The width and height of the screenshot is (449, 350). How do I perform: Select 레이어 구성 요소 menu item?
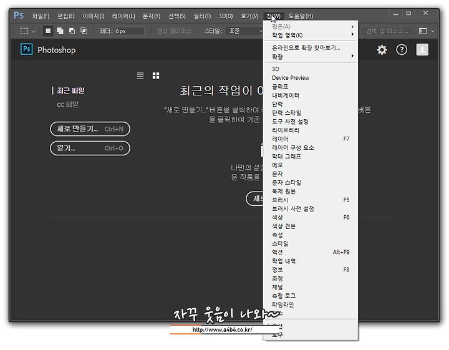pos(310,147)
